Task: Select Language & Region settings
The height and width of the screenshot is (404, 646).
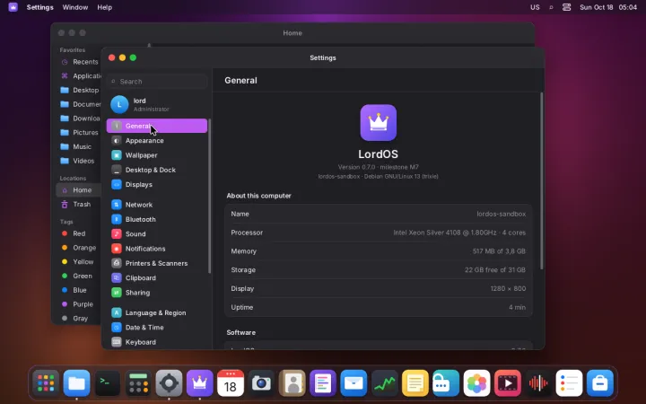Action: click(156, 312)
